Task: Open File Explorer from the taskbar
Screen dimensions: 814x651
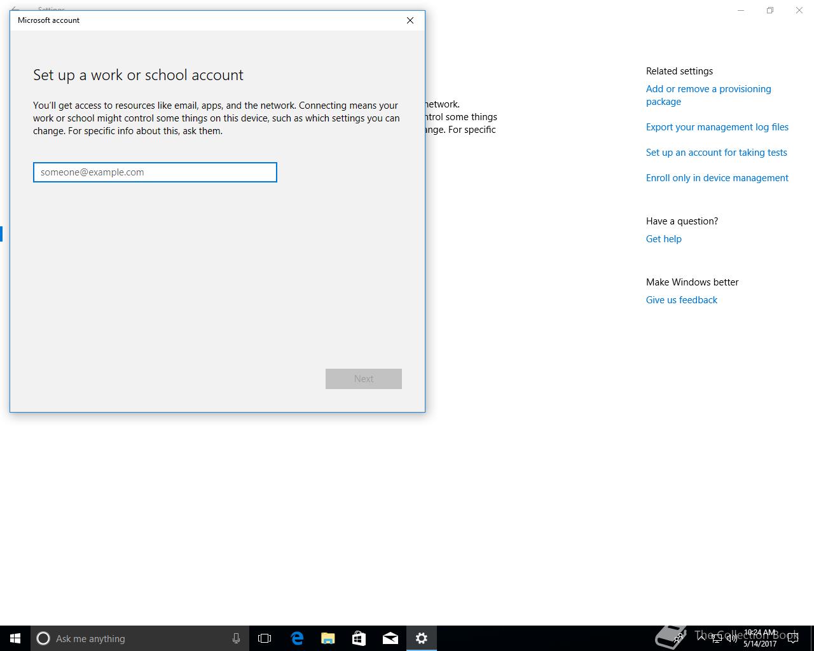Action: 328,638
